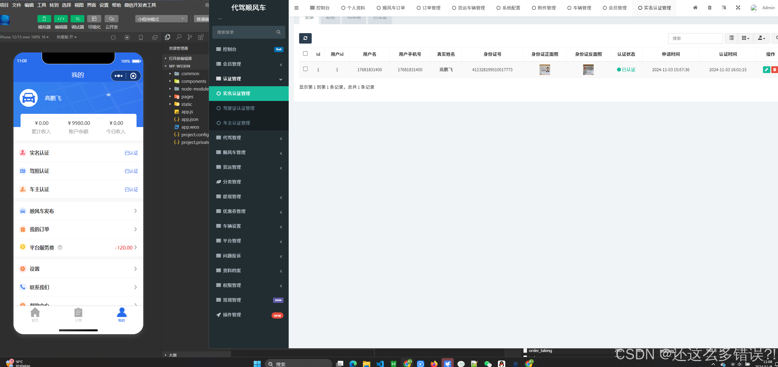Check the select-all table checkbox

click(305, 54)
